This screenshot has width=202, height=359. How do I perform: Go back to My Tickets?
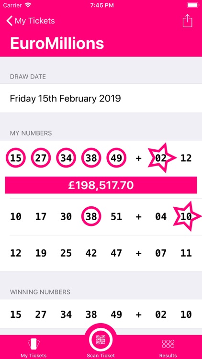point(31,21)
